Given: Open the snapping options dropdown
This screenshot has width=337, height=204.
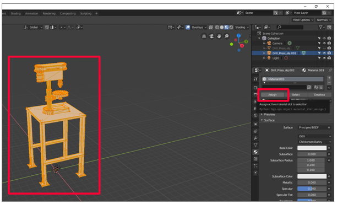Looking at the screenshot, I should pos(53,28).
